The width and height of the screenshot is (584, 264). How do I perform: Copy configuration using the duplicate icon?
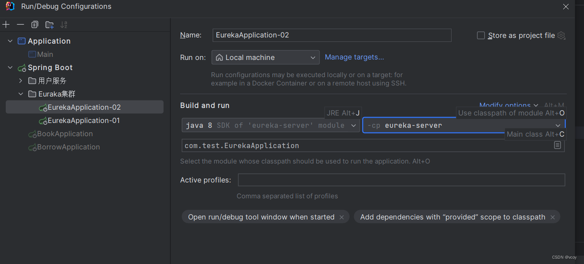pyautogui.click(x=35, y=25)
